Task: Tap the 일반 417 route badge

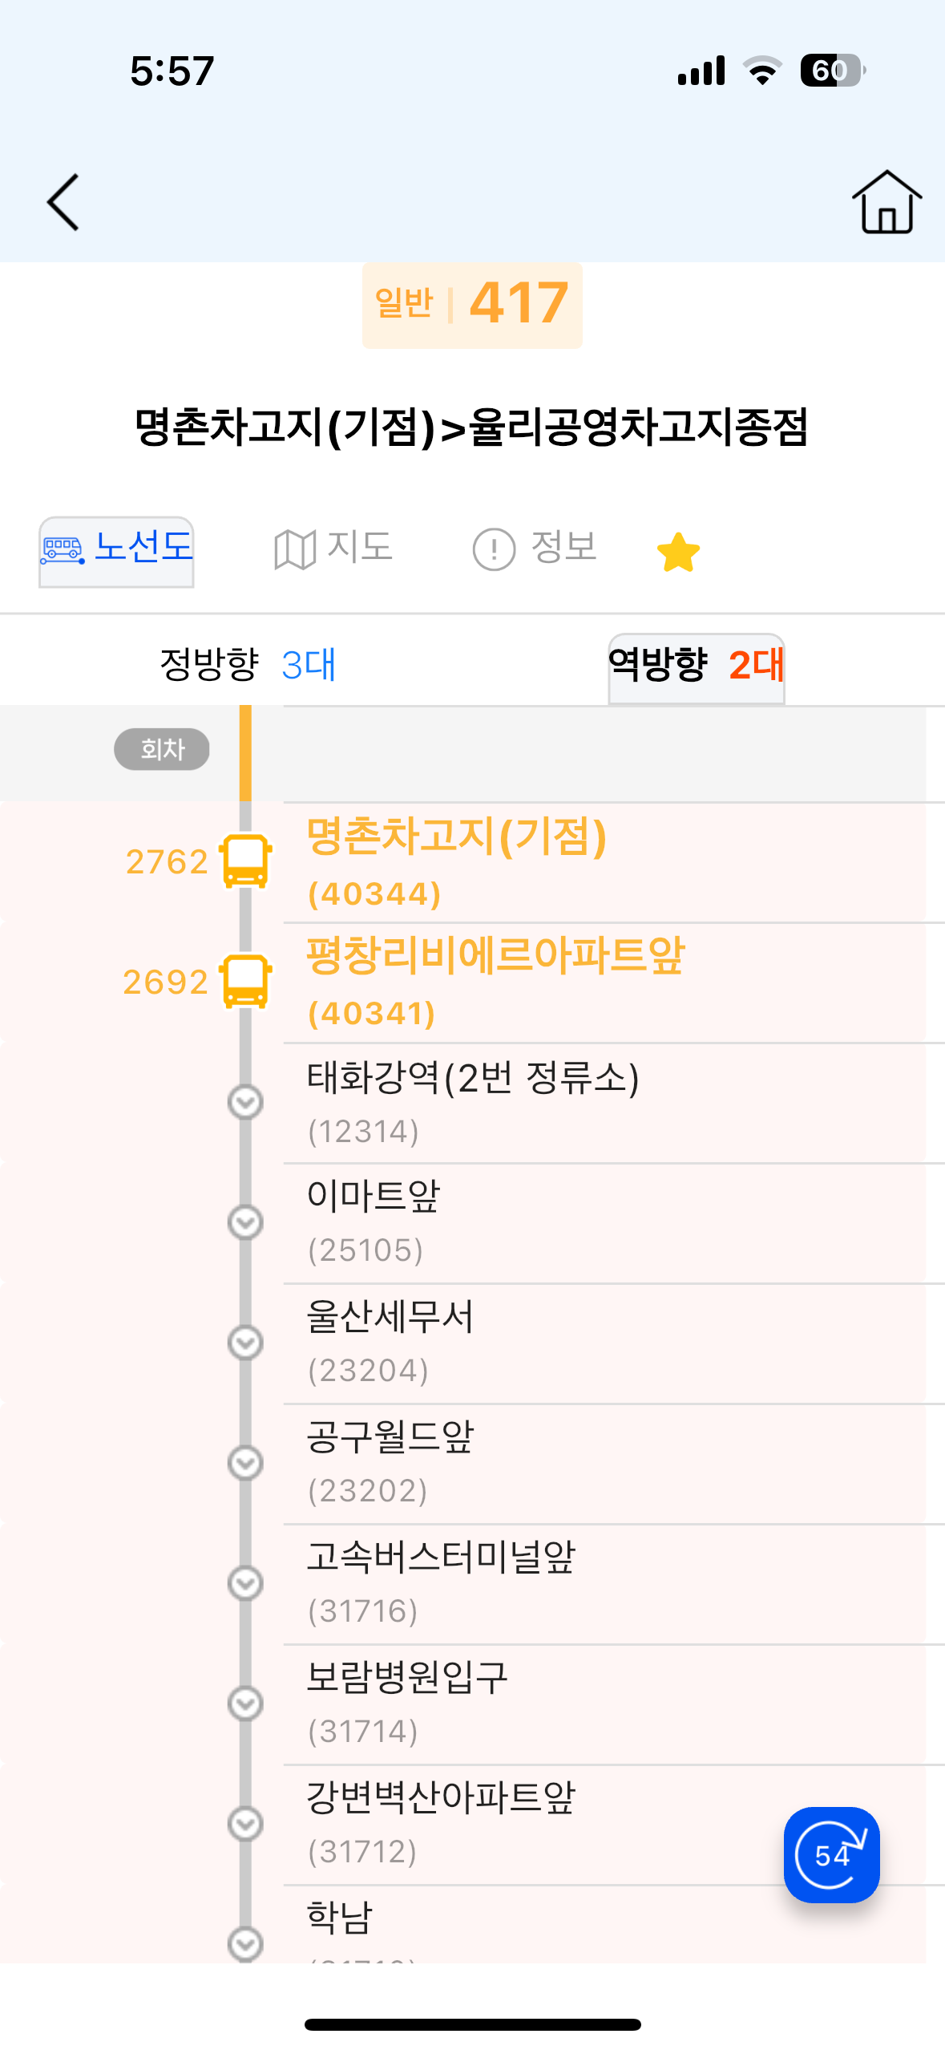Action: click(472, 305)
